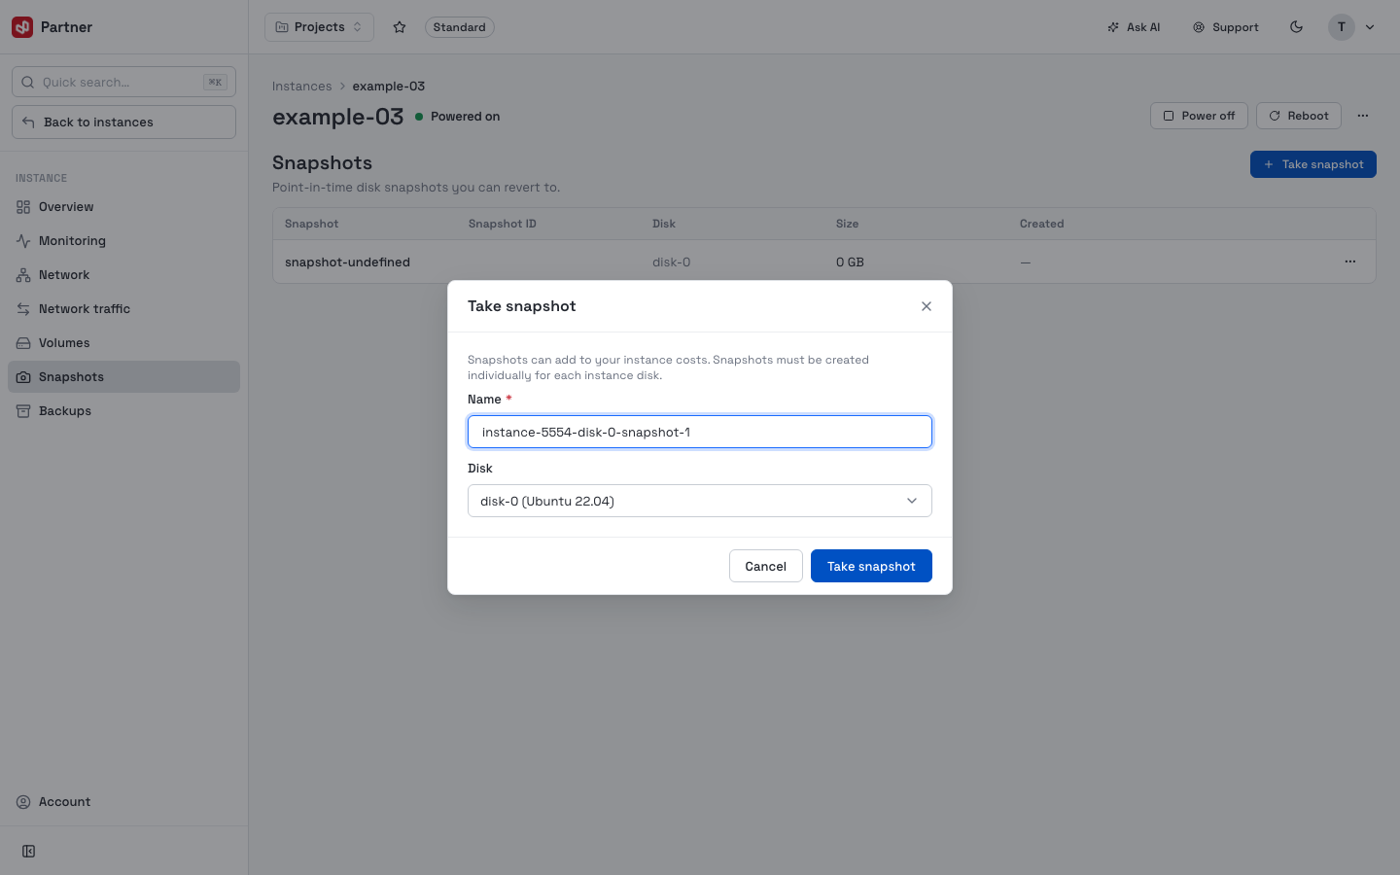Close the Take snapshot dialog
The image size is (1400, 875).
(x=927, y=306)
